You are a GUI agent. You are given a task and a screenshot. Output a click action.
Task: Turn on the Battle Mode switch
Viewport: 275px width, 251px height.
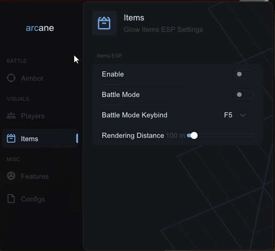(x=244, y=95)
